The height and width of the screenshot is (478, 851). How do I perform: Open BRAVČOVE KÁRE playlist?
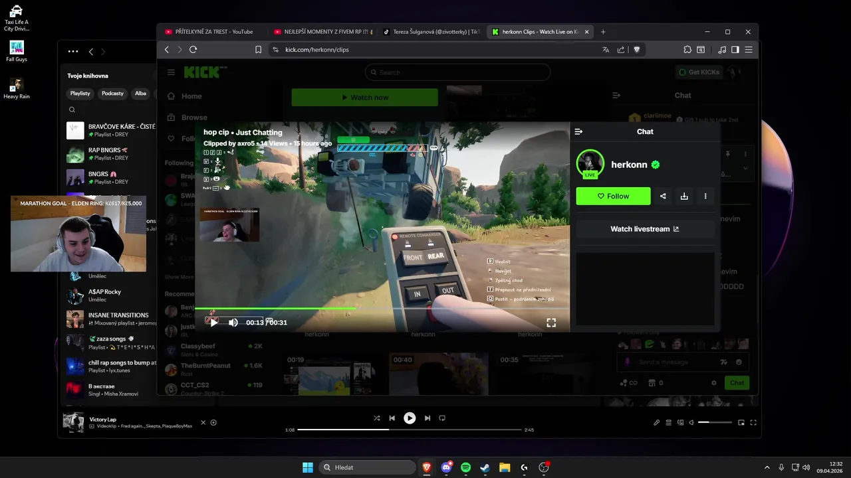(x=111, y=130)
